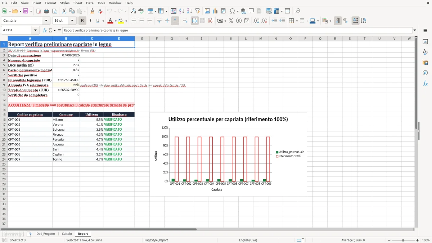Click the Export as PDF icon

point(39,11)
